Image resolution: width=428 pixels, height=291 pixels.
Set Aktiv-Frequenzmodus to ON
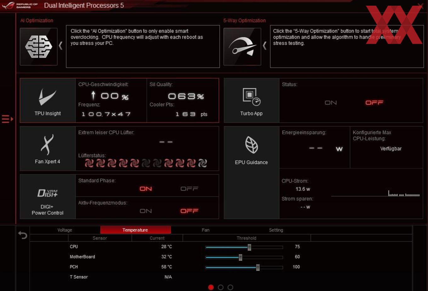[x=146, y=211]
